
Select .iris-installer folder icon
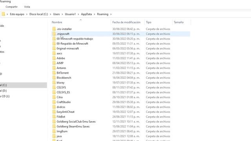pyautogui.click(x=54, y=29)
